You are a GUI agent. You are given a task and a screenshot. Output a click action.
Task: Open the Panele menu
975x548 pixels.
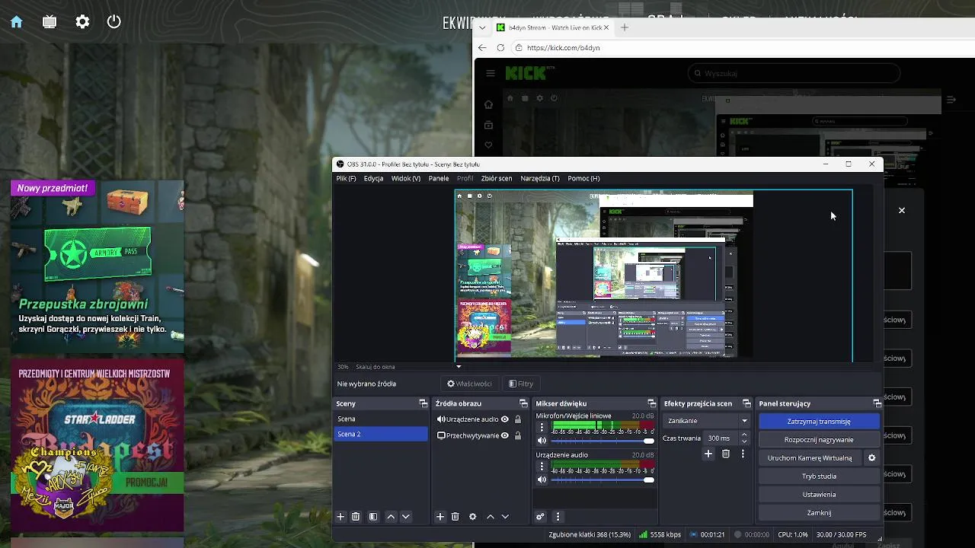point(439,178)
